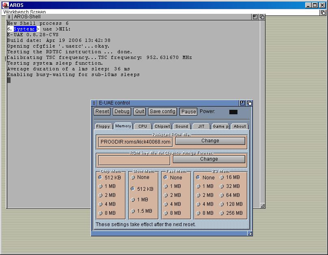Screen dimensions: 328x255
Task: Select 2 MB Chip Mem
Action: coord(107,195)
